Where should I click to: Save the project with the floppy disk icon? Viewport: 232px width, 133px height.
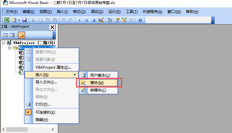[24, 20]
